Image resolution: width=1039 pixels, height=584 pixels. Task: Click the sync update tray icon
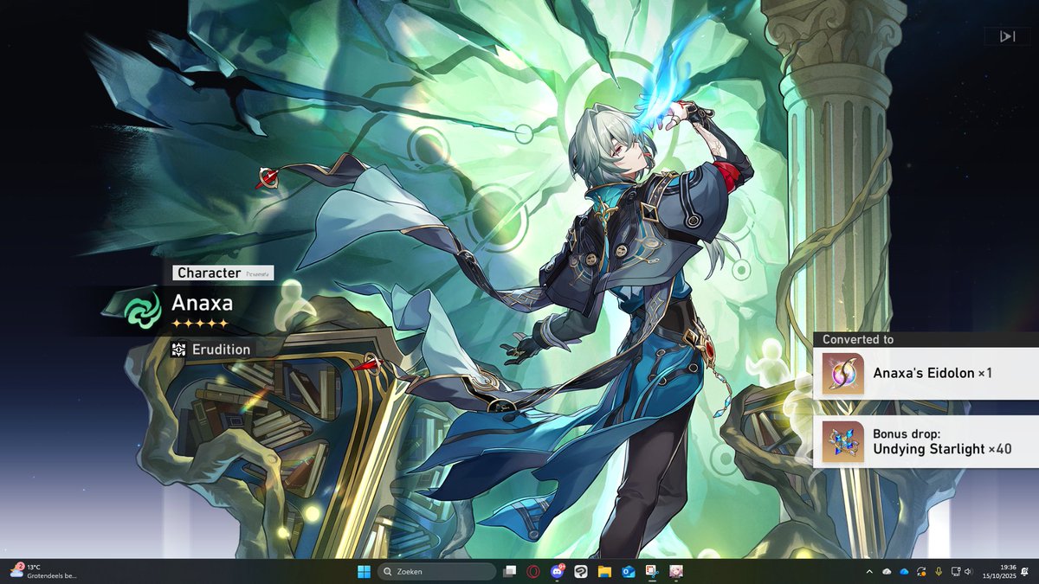pos(922,572)
